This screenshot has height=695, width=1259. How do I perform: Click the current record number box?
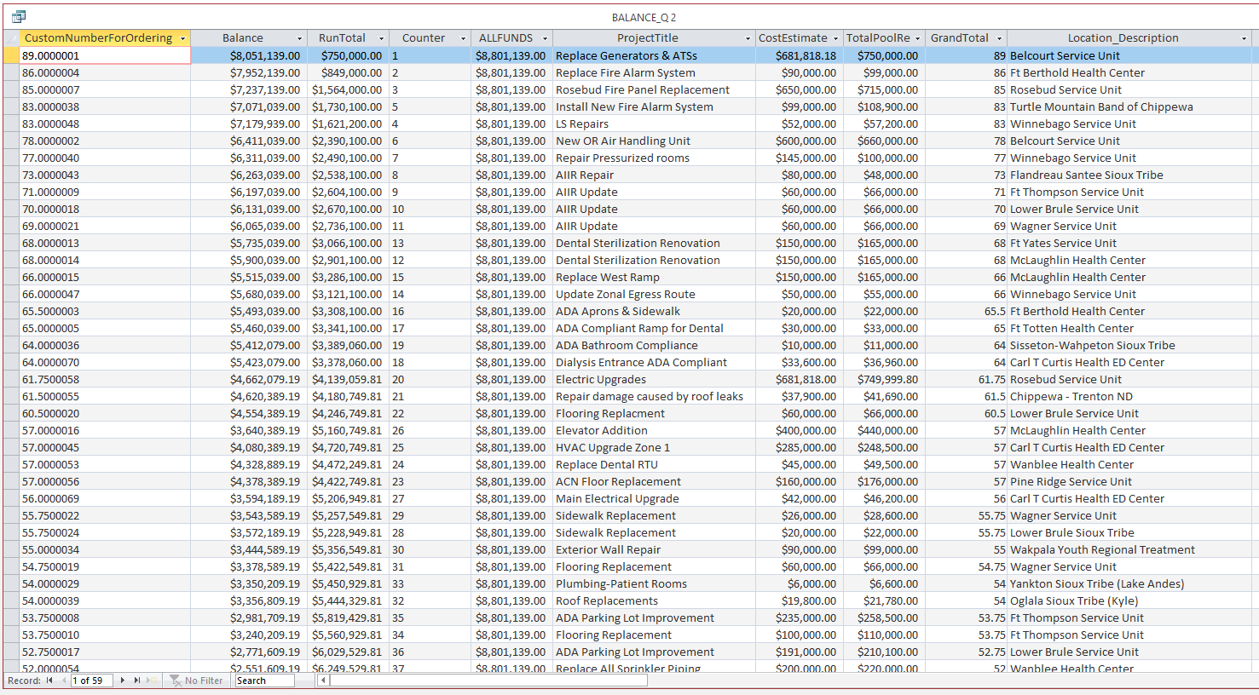pyautogui.click(x=92, y=681)
